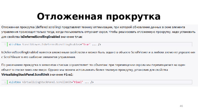The image size is (198, 111).
Task: Click the monospaced word 'true' in the first paragraph
Action: pyautogui.click(x=78, y=37)
